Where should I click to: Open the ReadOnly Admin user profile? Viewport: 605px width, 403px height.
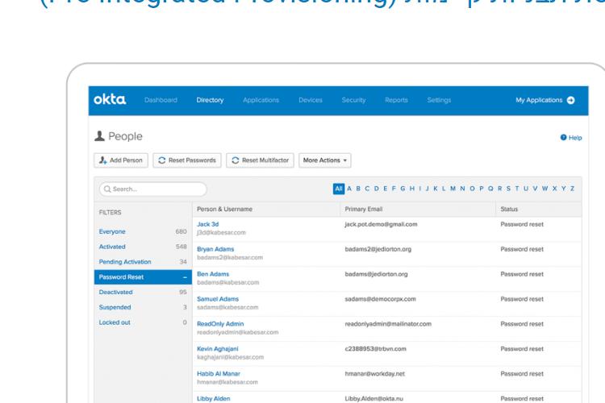click(x=220, y=324)
